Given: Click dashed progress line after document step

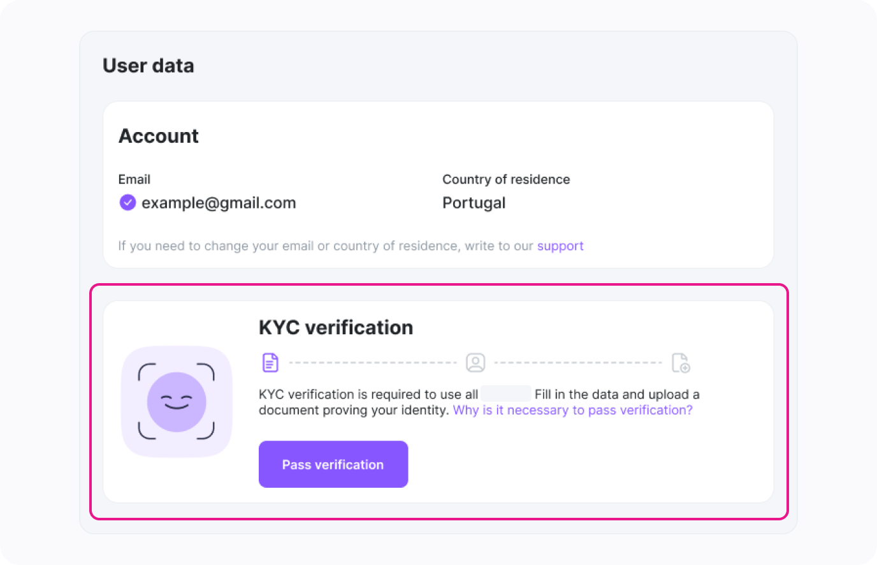Looking at the screenshot, I should click(373, 362).
